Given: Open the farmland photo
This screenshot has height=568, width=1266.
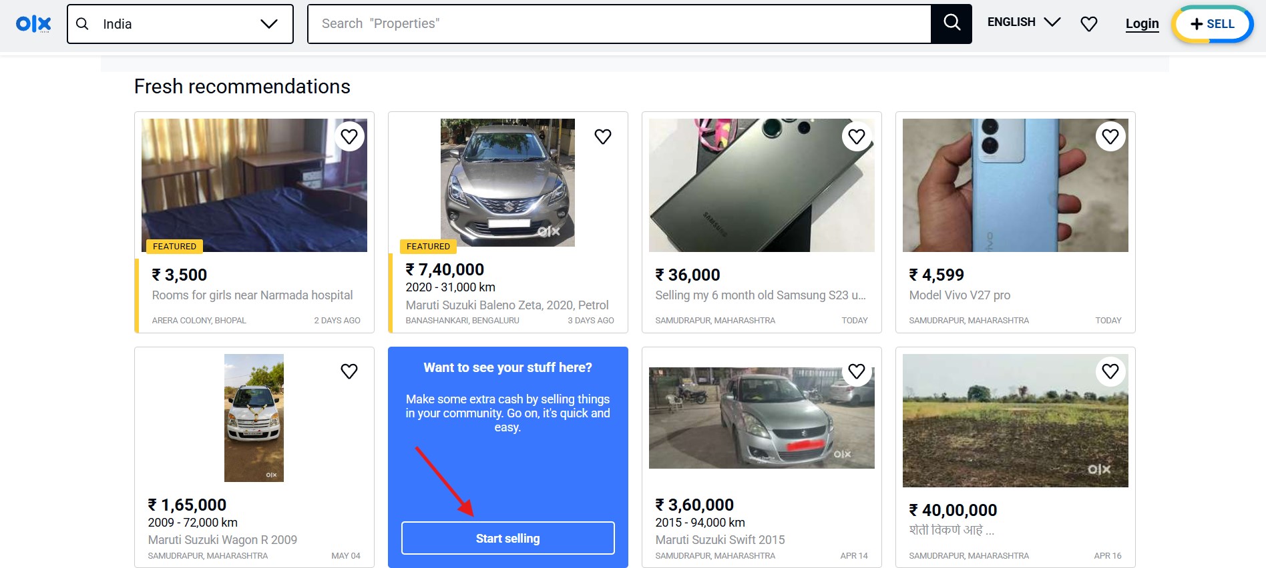Looking at the screenshot, I should pyautogui.click(x=1016, y=421).
